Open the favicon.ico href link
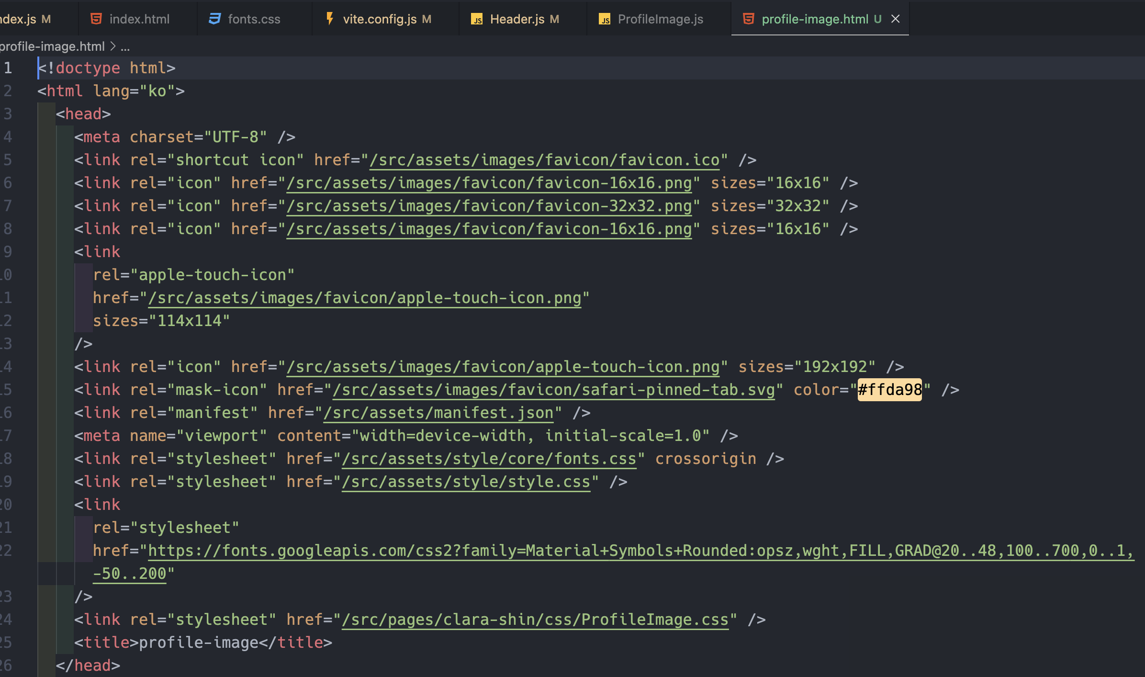Viewport: 1145px width, 677px height. (x=544, y=160)
